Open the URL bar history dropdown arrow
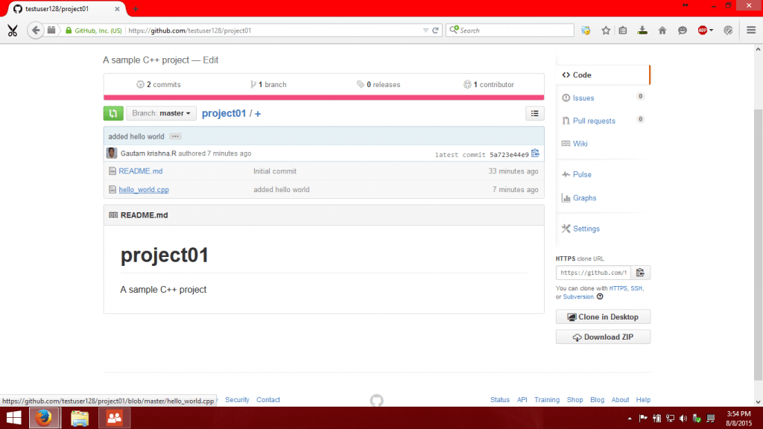Viewport: 763px width, 429px height. coord(425,30)
